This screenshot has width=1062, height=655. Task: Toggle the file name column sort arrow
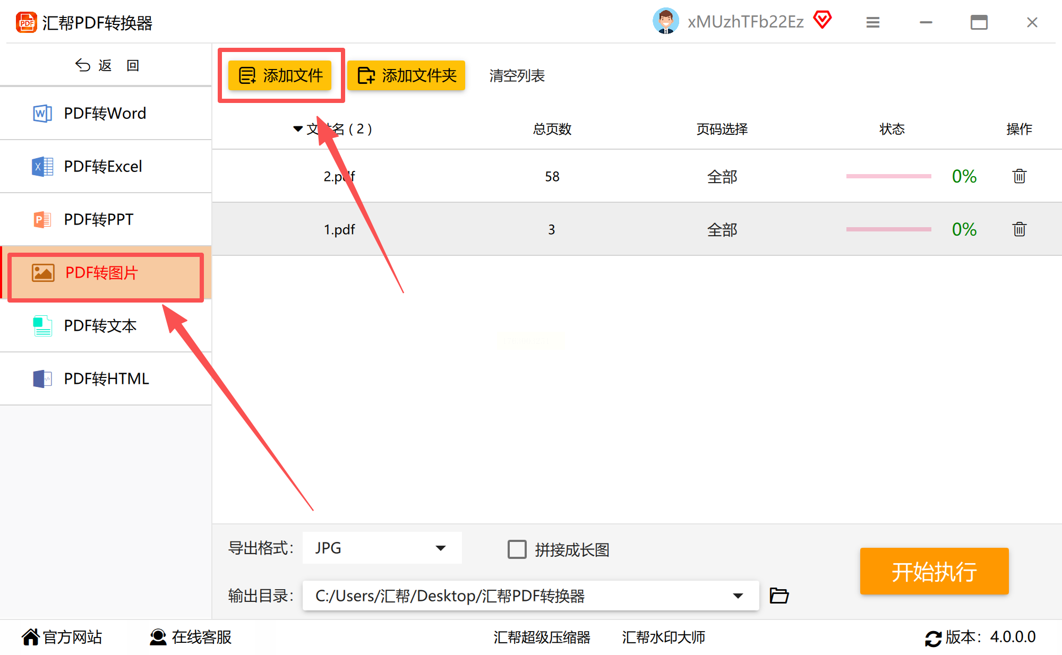click(298, 129)
